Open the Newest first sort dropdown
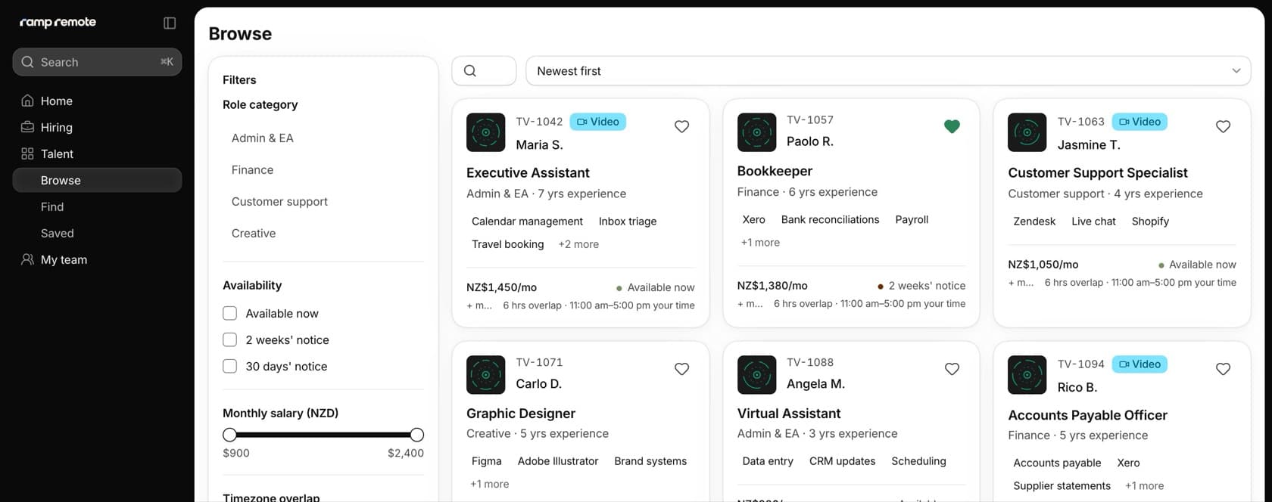 [888, 71]
